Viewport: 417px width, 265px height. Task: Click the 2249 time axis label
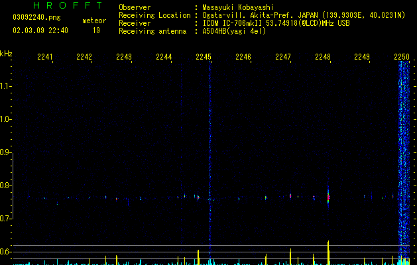point(362,56)
